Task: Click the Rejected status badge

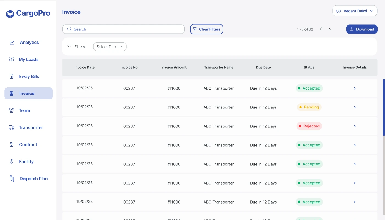Action: [309, 126]
